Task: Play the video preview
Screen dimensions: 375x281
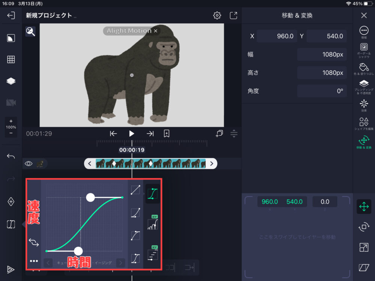Action: (x=132, y=133)
